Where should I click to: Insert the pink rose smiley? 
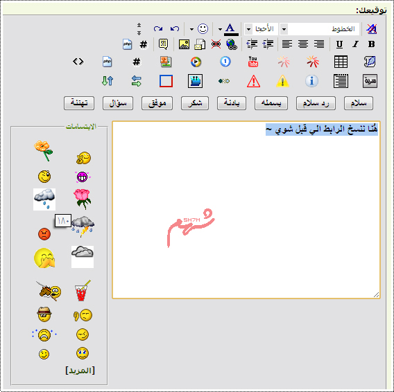coord(82,199)
